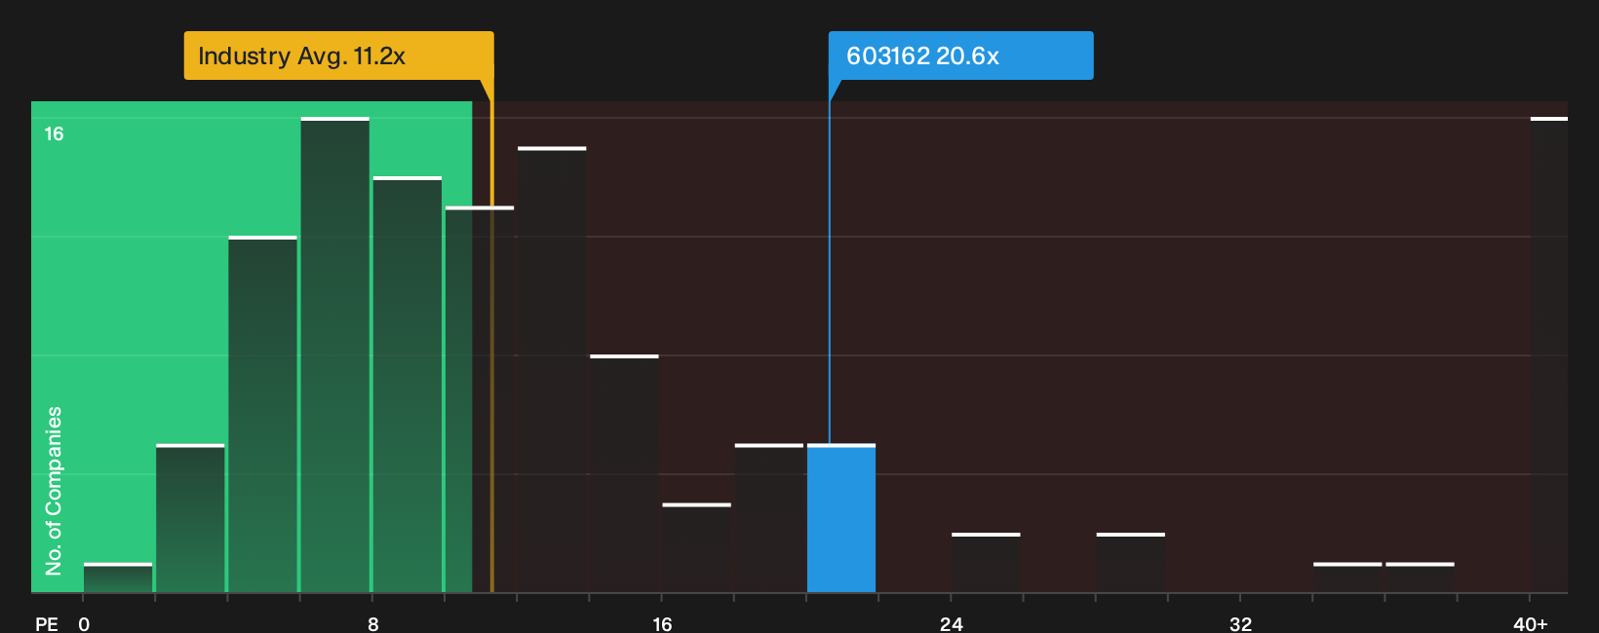The image size is (1599, 633).
Task: Click the small bar at PE 24
Action: click(986, 563)
